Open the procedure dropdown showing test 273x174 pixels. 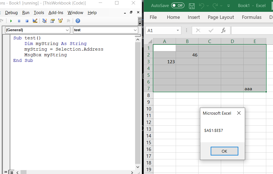coord(135,30)
